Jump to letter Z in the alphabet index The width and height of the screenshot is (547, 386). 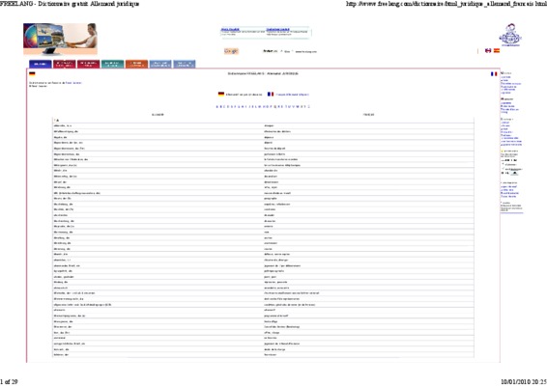308,106
